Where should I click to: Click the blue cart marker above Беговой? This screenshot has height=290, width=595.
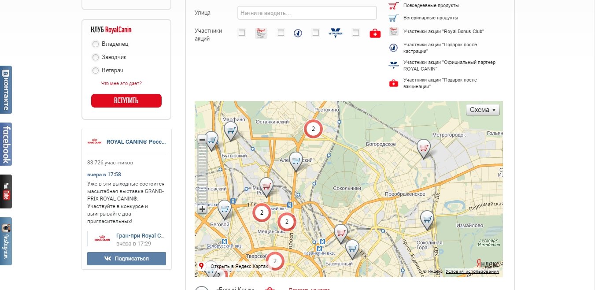coord(225,209)
